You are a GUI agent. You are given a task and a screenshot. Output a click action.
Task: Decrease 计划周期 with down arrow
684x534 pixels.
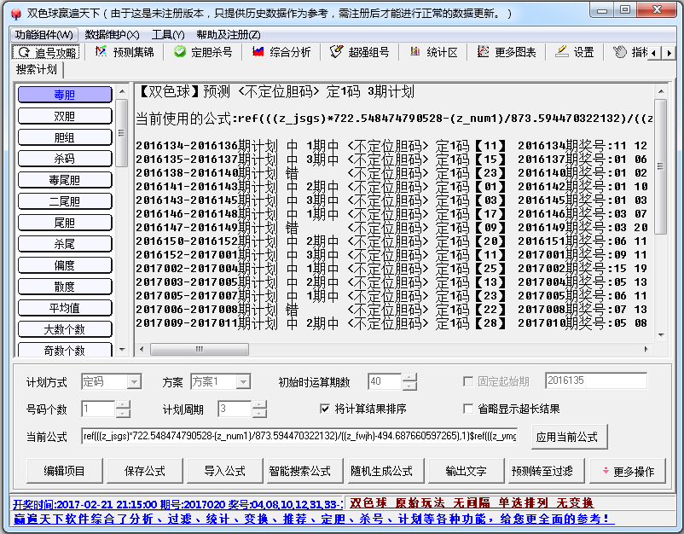(x=259, y=413)
